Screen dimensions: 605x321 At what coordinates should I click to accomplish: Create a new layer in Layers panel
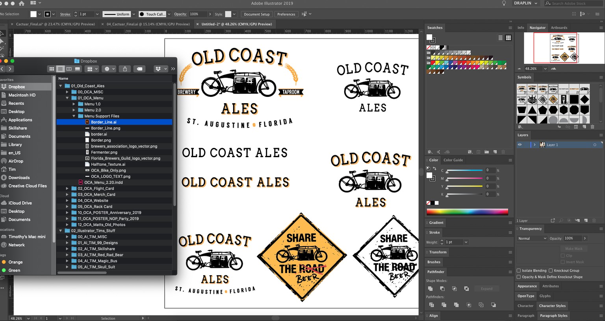(586, 221)
